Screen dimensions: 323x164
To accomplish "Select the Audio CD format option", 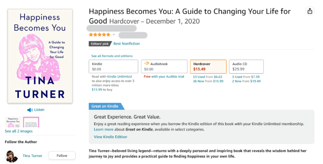I will (246, 66).
